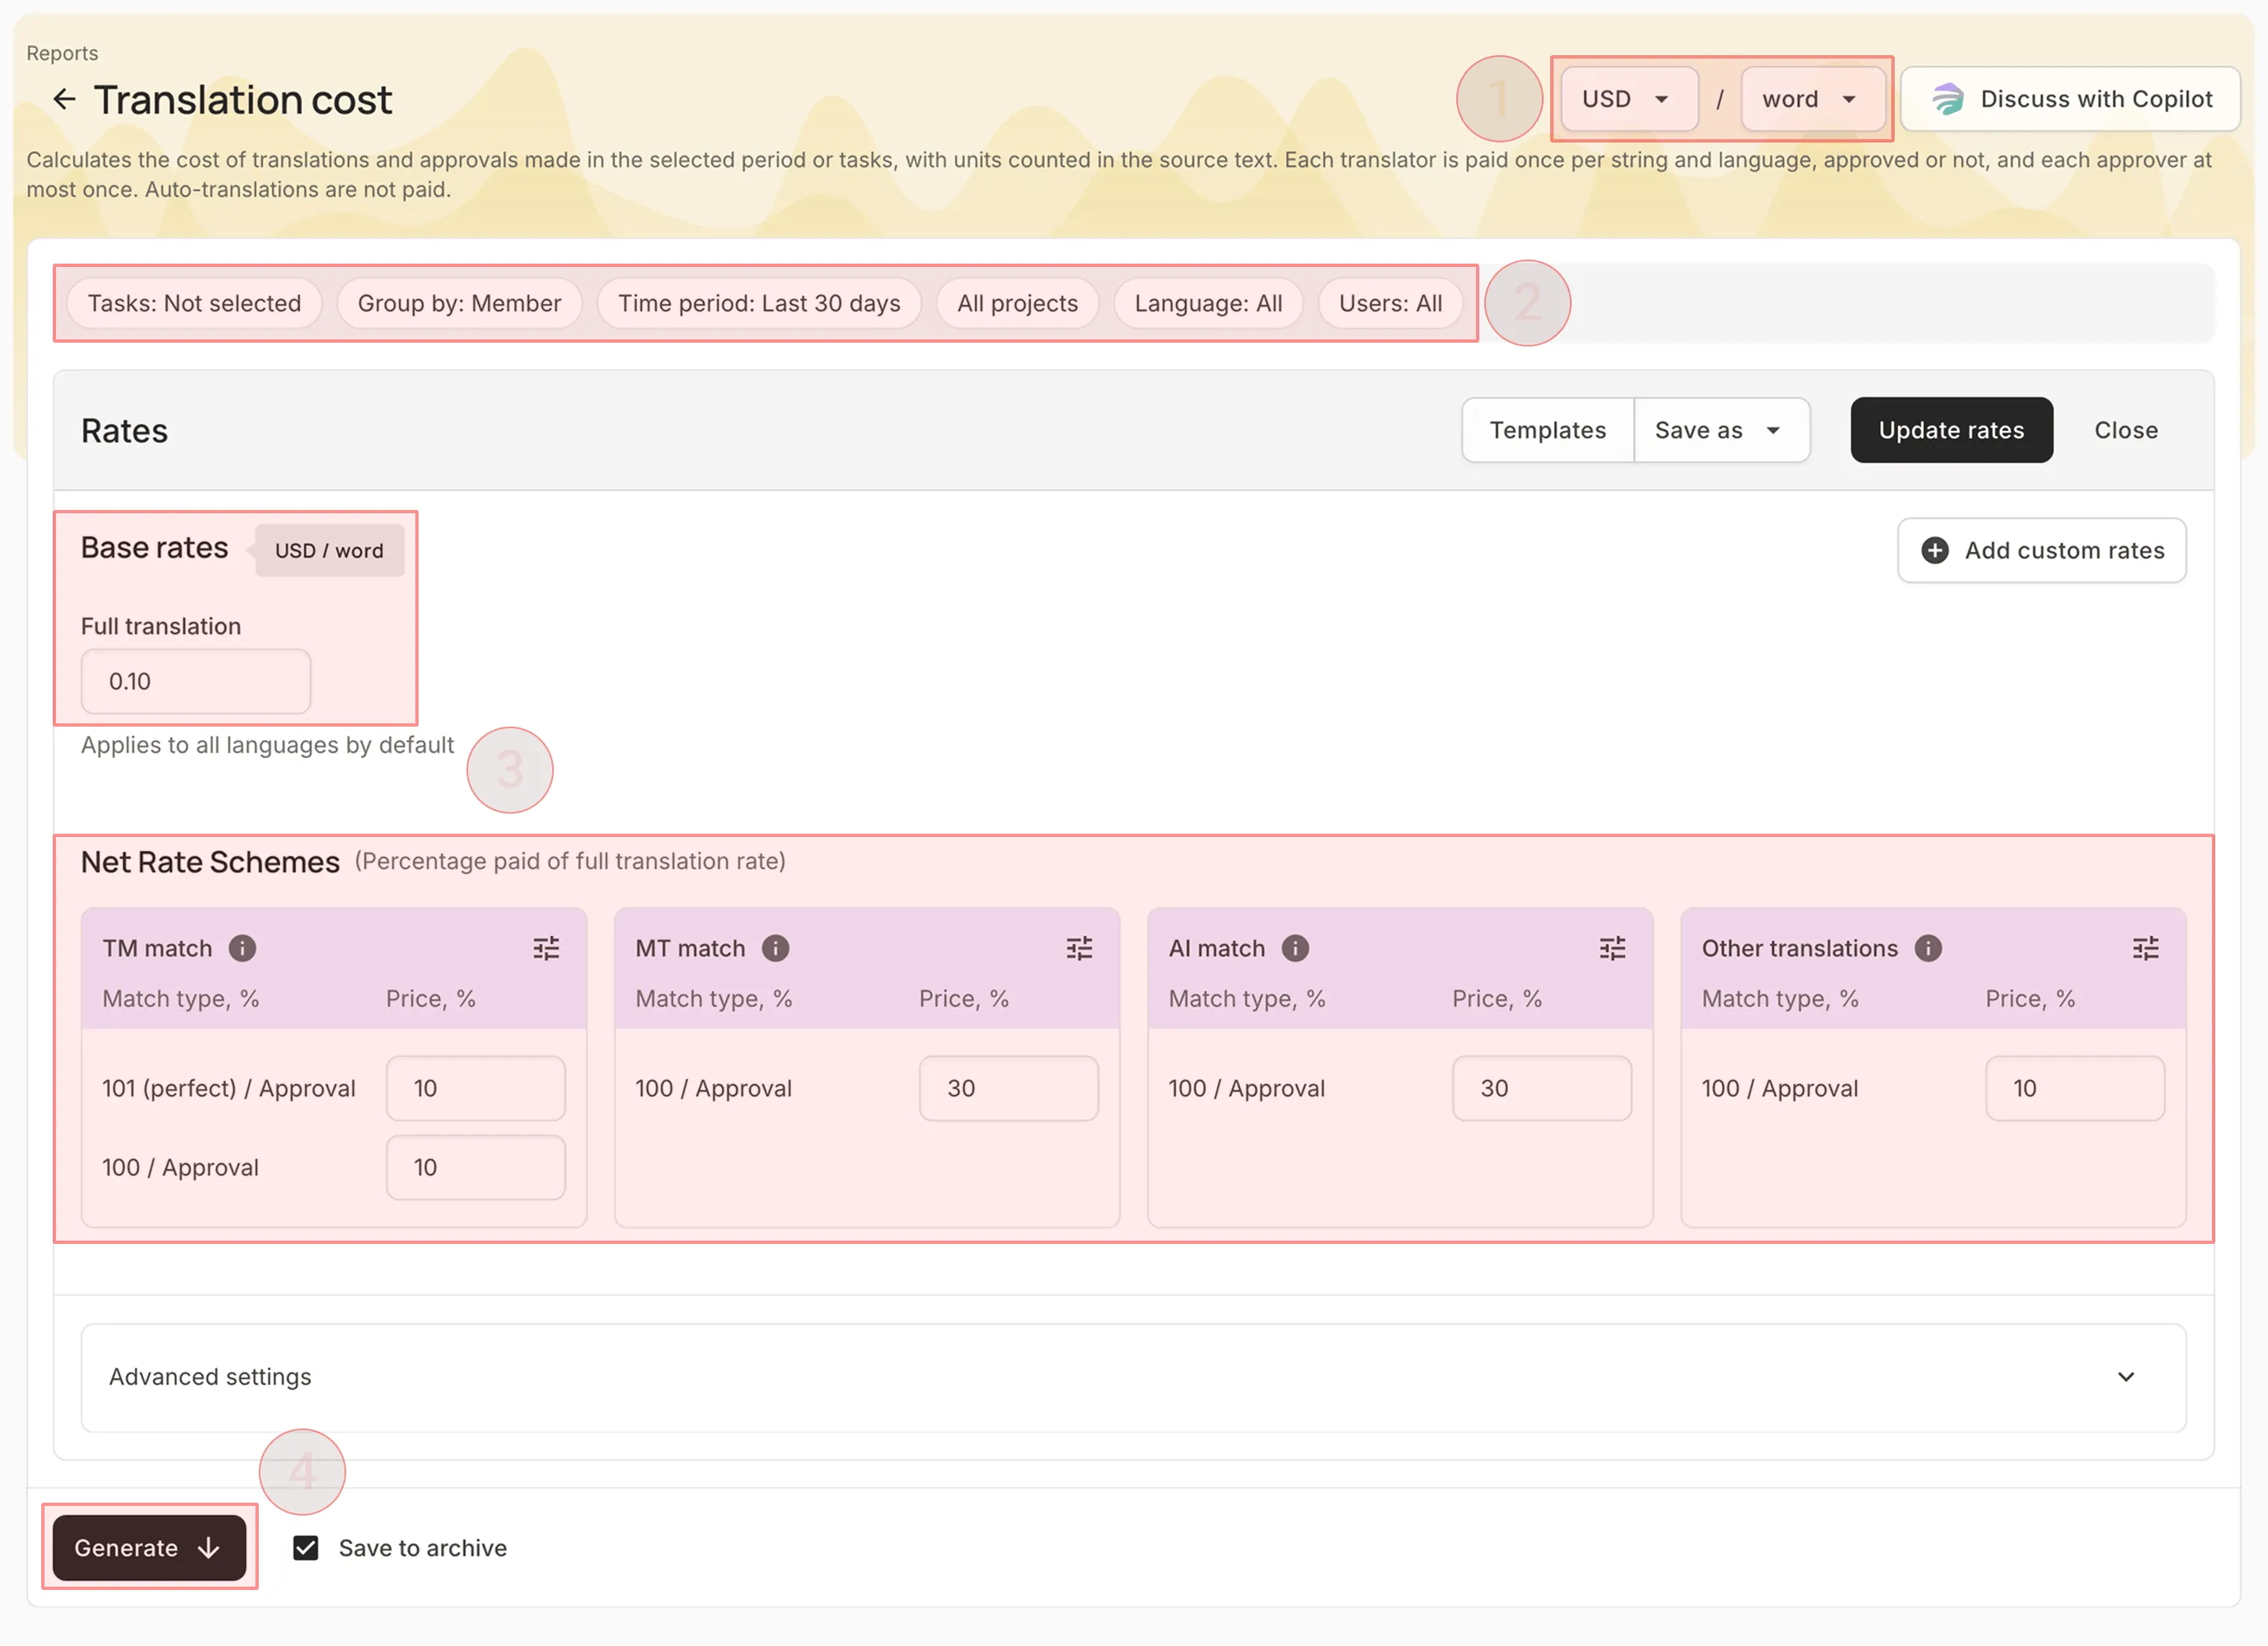Click Other translations 100 / Approval price field

pyautogui.click(x=2074, y=1087)
